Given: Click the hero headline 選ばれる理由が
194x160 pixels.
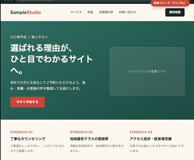Looking at the screenshot, I should (x=51, y=59).
